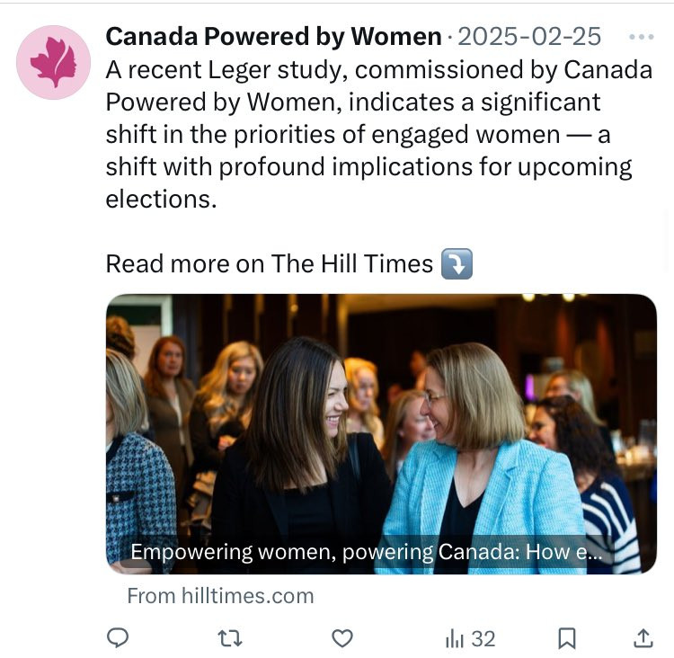Screen dimensions: 674x658
Task: Like the post with the heart icon
Action: click(342, 638)
